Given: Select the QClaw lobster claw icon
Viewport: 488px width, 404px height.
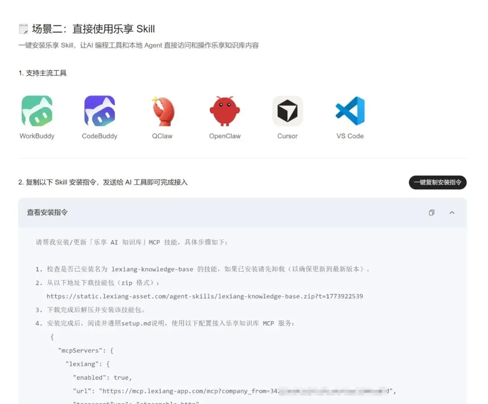Looking at the screenshot, I should [x=163, y=111].
